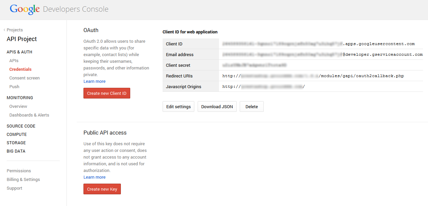The width and height of the screenshot is (428, 206).
Task: Open the Permissions page
Action: click(19, 171)
